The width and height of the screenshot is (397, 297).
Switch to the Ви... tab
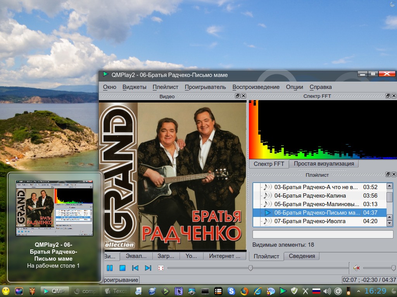[112, 256]
